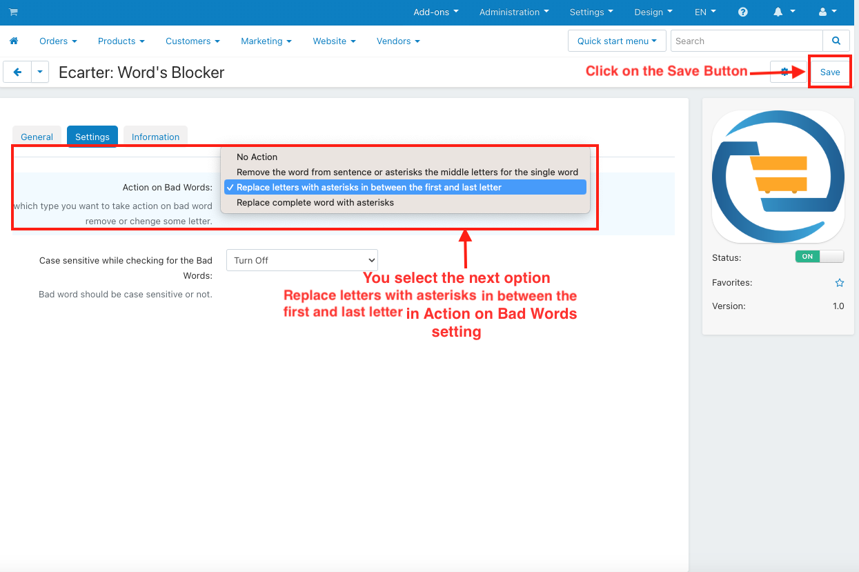Click the Save button
The height and width of the screenshot is (572, 859).
pyautogui.click(x=830, y=72)
